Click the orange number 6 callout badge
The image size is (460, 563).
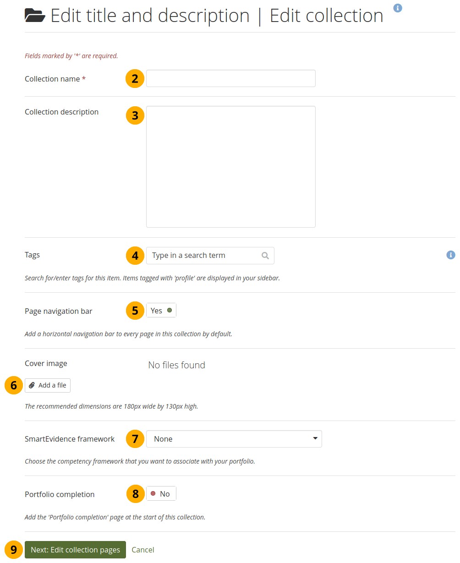[x=14, y=386]
